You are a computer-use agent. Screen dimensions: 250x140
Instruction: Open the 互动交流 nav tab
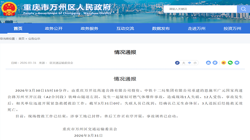pos(125,29)
